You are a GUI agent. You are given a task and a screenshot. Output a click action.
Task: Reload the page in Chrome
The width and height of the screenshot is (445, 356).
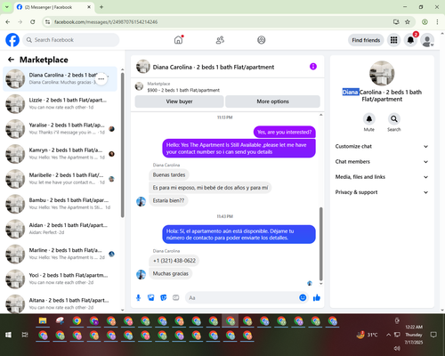pos(33,22)
